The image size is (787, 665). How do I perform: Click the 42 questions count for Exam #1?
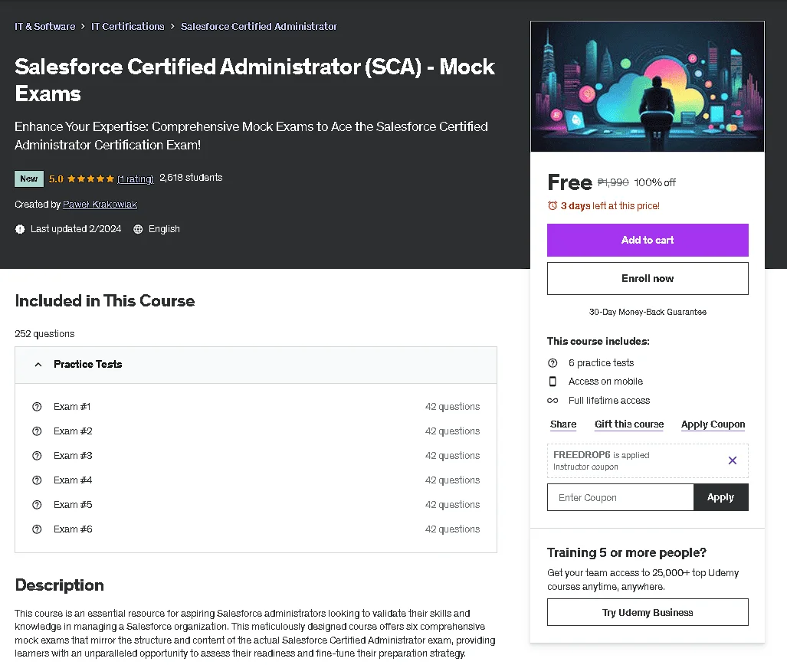[452, 407]
